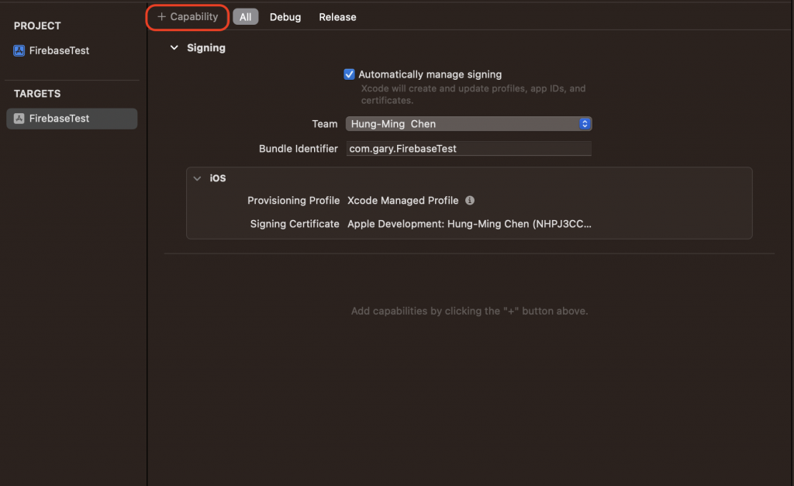This screenshot has width=794, height=486.
Task: Click the Provisioning Profile label
Action: click(293, 201)
